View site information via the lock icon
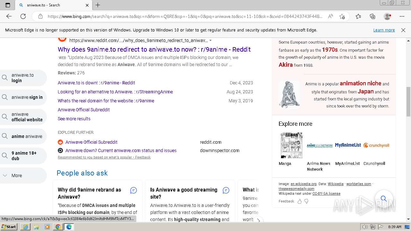Viewport: 411px width, 231px height. click(x=40, y=16)
